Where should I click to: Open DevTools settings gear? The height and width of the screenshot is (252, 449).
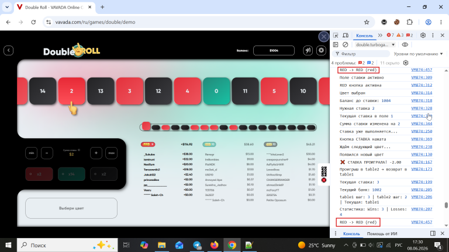click(423, 36)
